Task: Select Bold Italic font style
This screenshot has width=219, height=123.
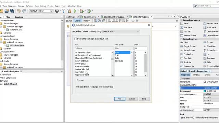Action: click(119, 61)
